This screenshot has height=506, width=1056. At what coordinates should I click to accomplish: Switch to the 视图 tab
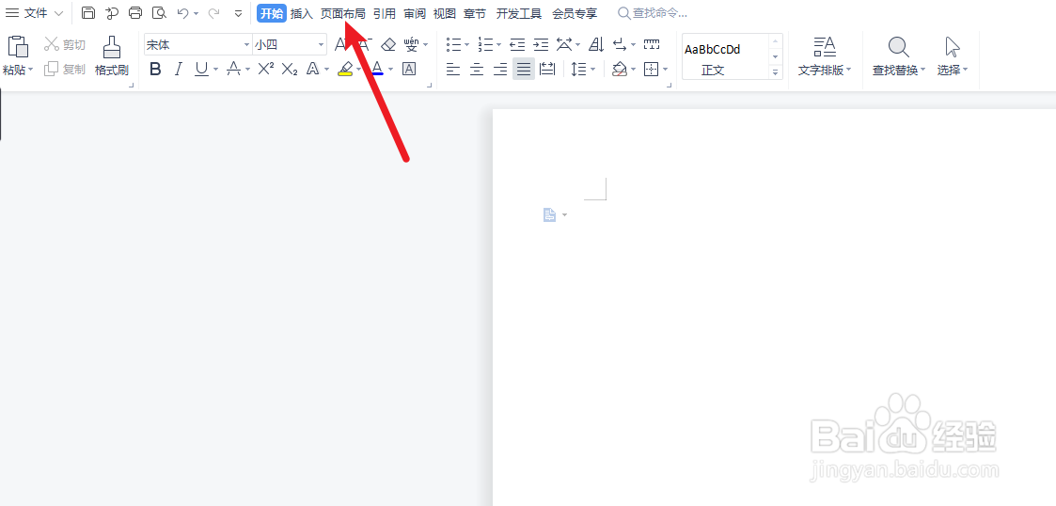445,13
